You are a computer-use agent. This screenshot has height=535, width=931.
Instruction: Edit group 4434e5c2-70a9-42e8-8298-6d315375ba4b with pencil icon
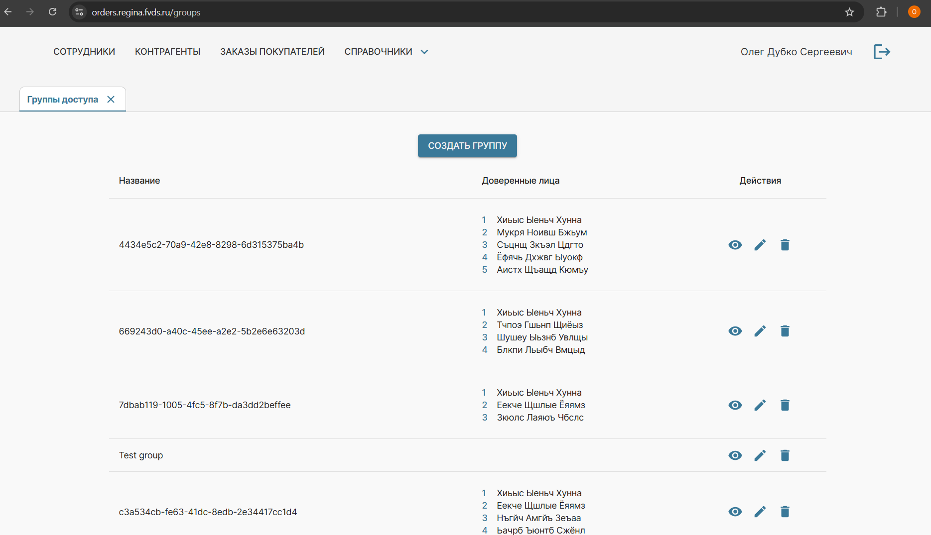pos(760,245)
